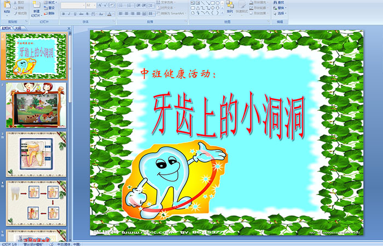
Task: Open the Paragraph group dialog launcher
Action: [x=186, y=21]
